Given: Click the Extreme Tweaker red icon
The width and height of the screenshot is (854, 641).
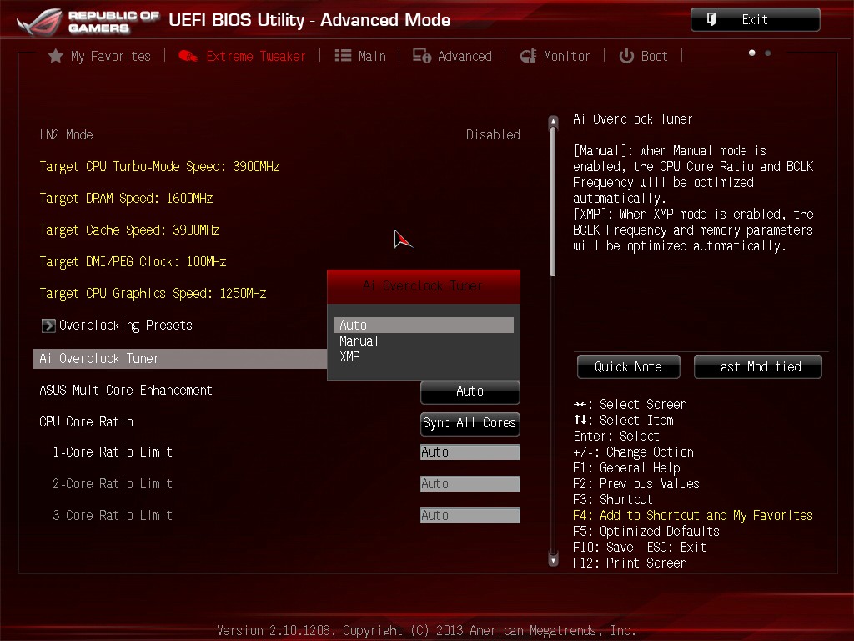Looking at the screenshot, I should coord(188,56).
